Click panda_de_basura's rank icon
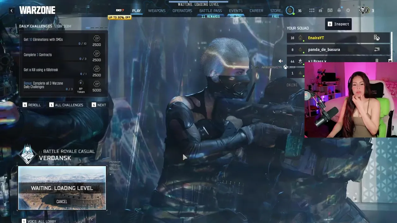Image resolution: width=397 pixels, height=223 pixels. point(300,50)
